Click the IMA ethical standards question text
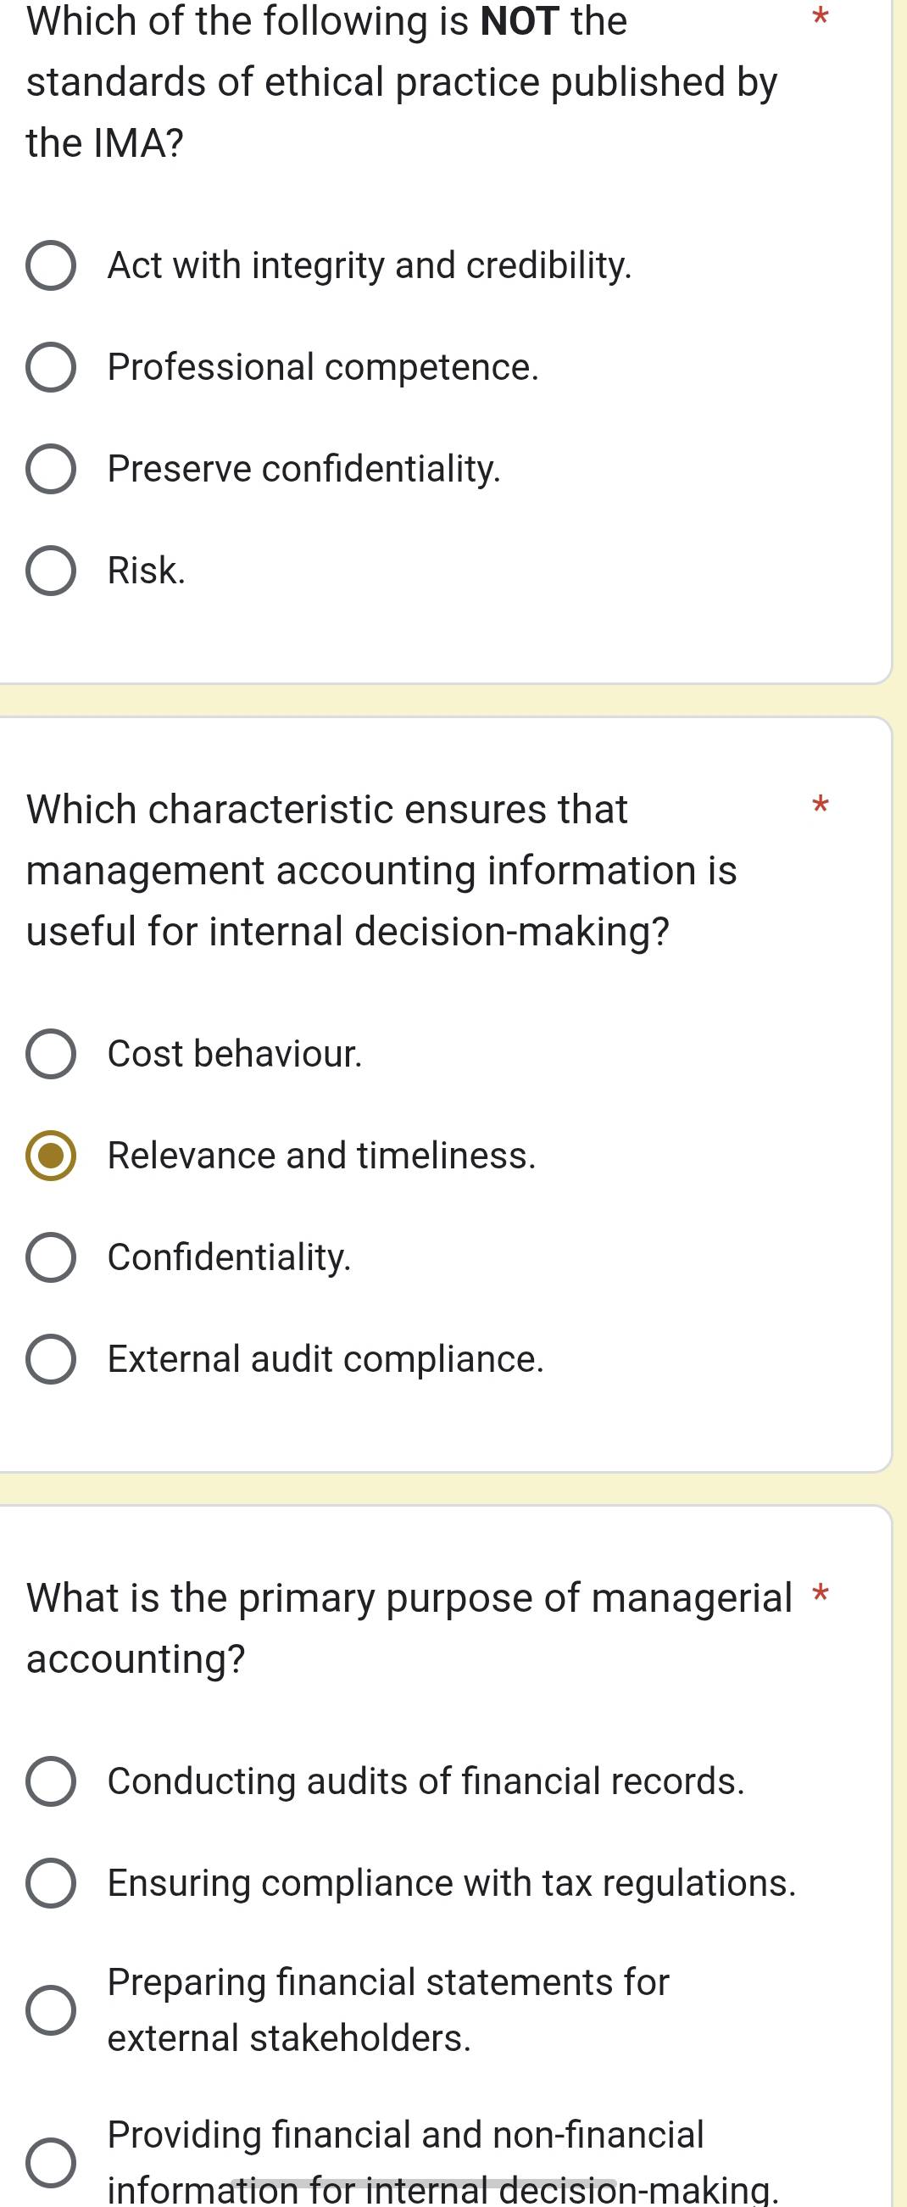 (x=402, y=81)
